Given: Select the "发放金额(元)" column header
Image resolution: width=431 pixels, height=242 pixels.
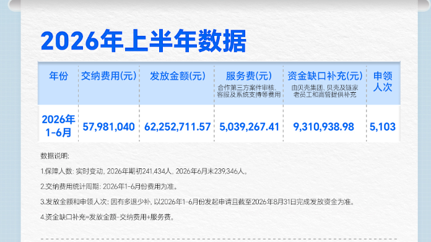Looking at the screenshot, I should point(178,76).
